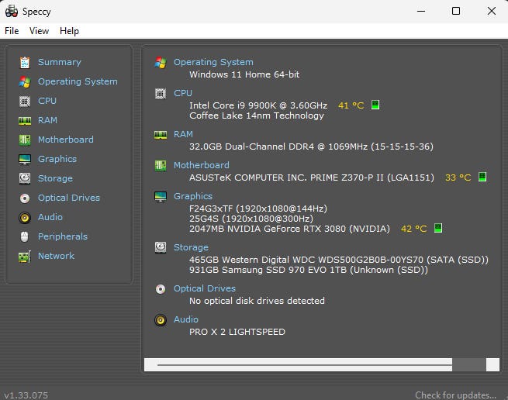
Task: Click PRO X 2 LIGHTSPEED audio device text
Action: (x=237, y=332)
